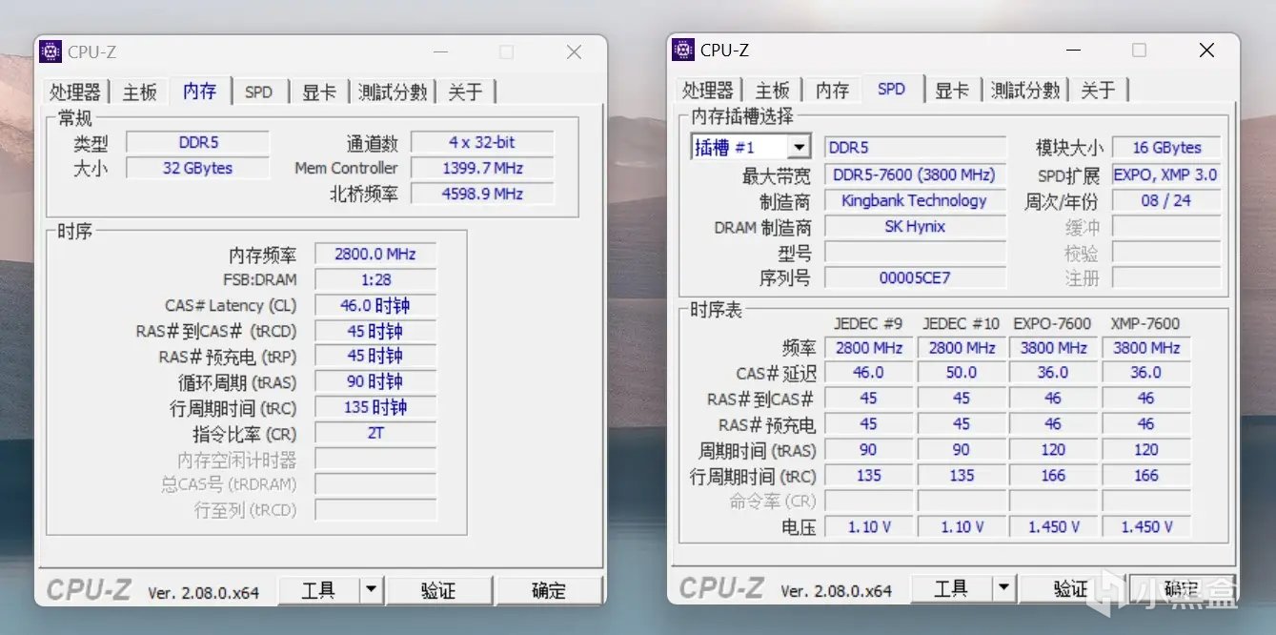Viewport: 1276px width, 635px height.
Task: Switch to SPD tab in left window
Action: [258, 92]
